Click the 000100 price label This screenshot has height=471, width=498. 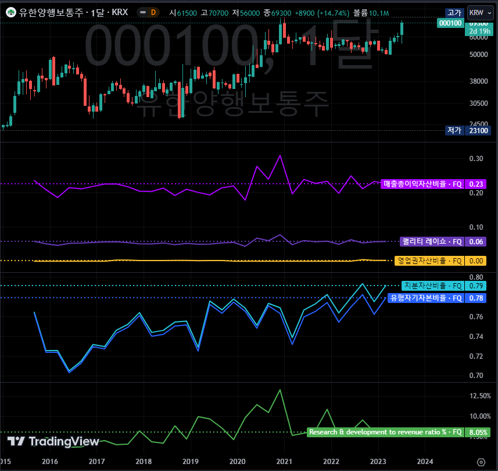pyautogui.click(x=450, y=23)
